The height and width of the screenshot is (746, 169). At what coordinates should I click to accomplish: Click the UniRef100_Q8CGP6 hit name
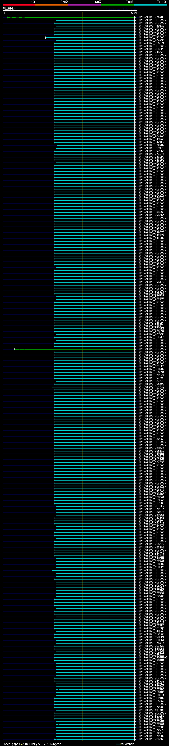coord(152,49)
